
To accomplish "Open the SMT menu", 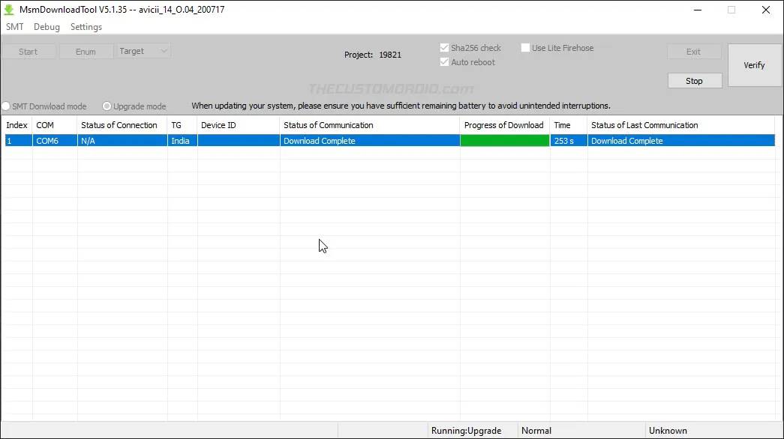I will coord(14,26).
